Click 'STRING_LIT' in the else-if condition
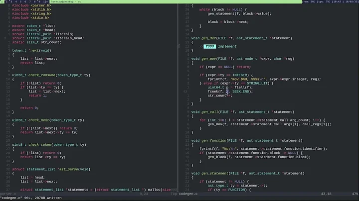359x201 pixels. click(257, 84)
